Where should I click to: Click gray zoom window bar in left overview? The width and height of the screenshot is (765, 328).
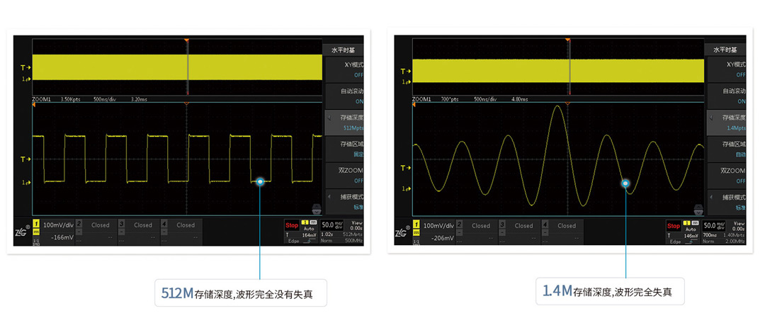tap(187, 67)
